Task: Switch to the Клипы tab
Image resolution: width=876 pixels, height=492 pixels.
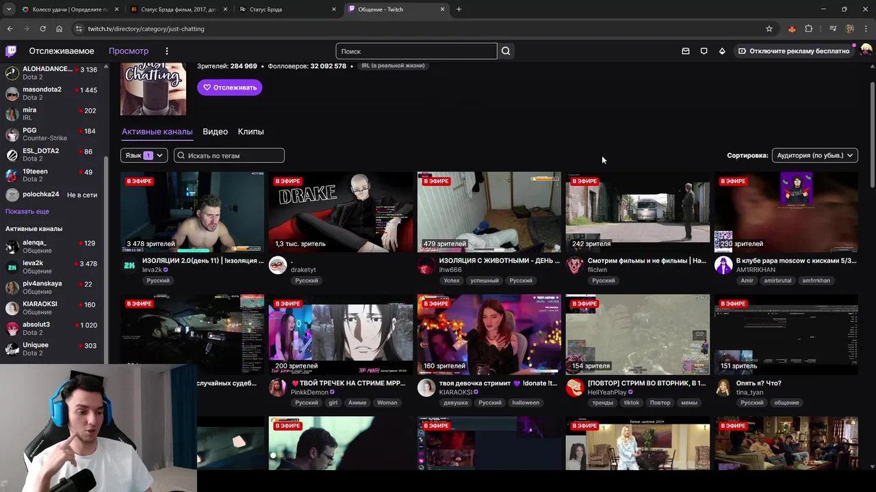Action: pyautogui.click(x=250, y=132)
